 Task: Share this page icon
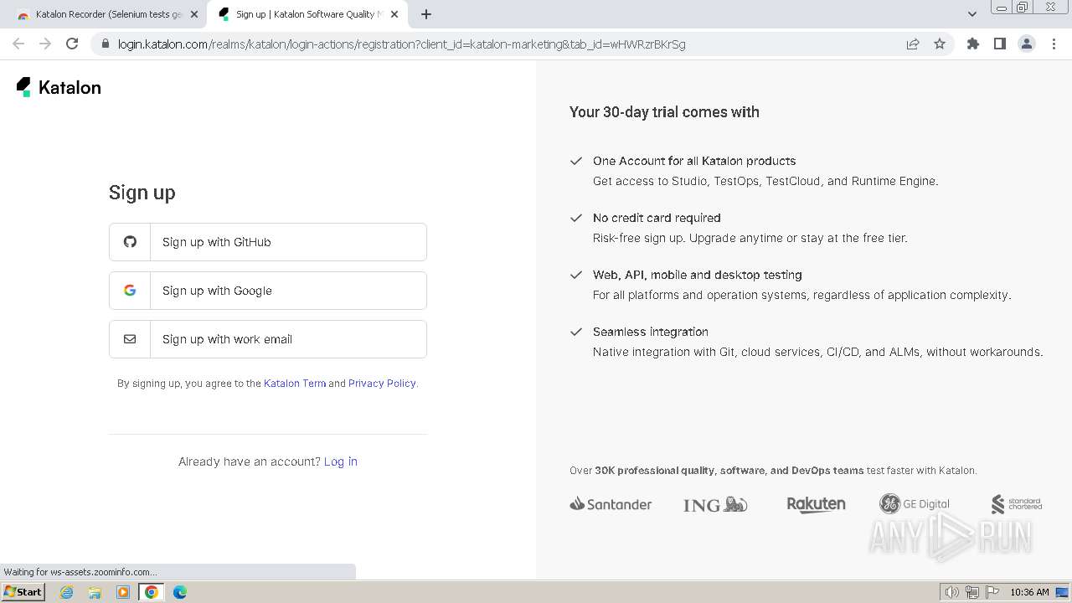pos(913,44)
